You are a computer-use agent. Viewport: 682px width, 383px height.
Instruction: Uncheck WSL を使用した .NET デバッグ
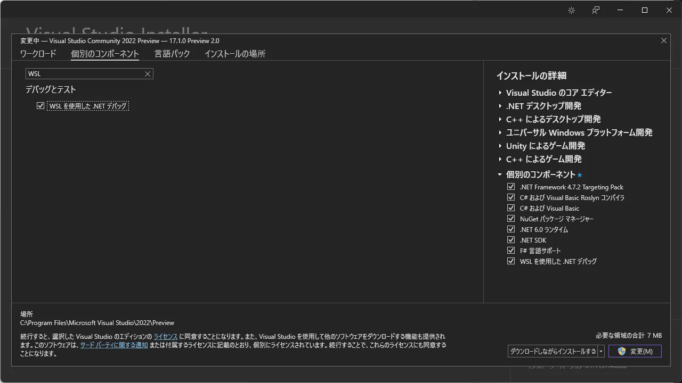(x=40, y=105)
